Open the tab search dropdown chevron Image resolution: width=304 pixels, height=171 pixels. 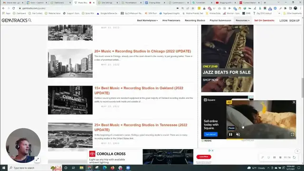click(x=278, y=3)
